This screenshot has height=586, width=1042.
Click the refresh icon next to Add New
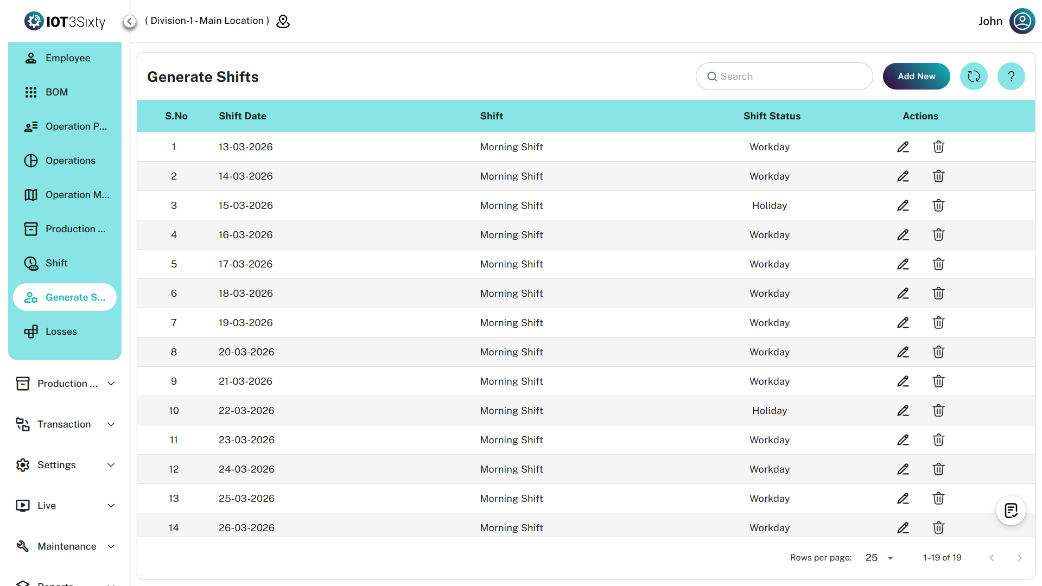[x=974, y=77]
